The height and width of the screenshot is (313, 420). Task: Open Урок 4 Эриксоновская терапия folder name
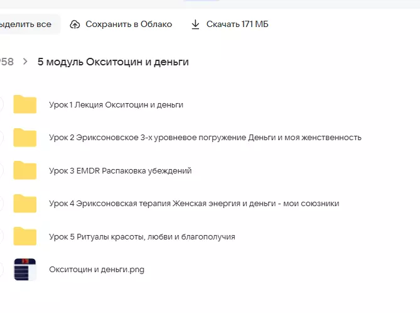tap(194, 204)
